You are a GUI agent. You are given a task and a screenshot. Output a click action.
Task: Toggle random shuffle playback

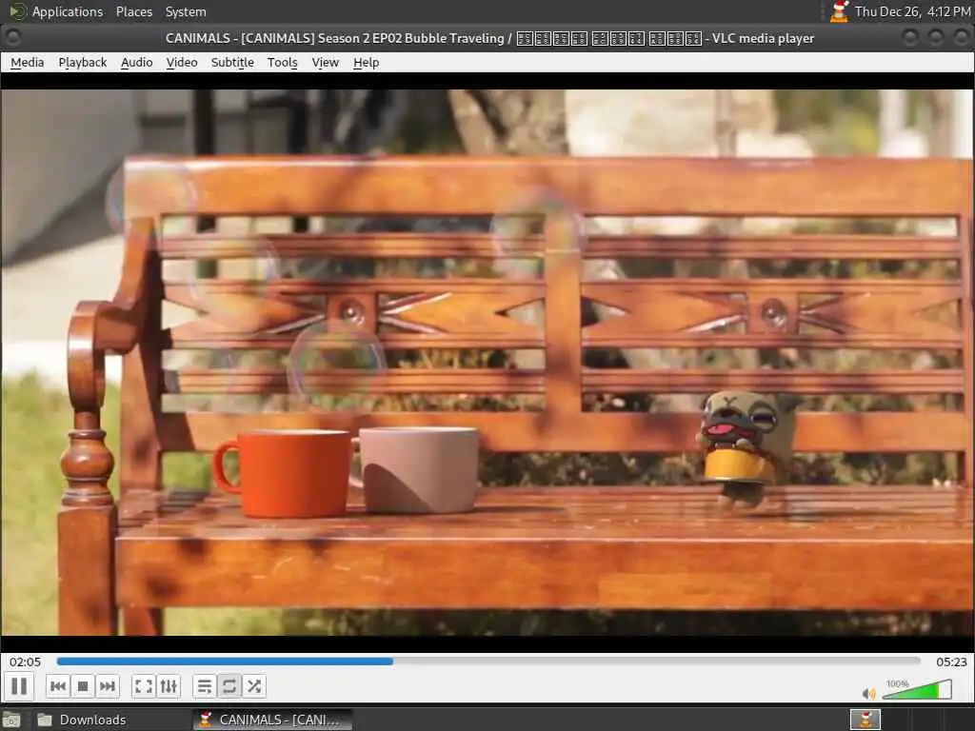(x=253, y=686)
